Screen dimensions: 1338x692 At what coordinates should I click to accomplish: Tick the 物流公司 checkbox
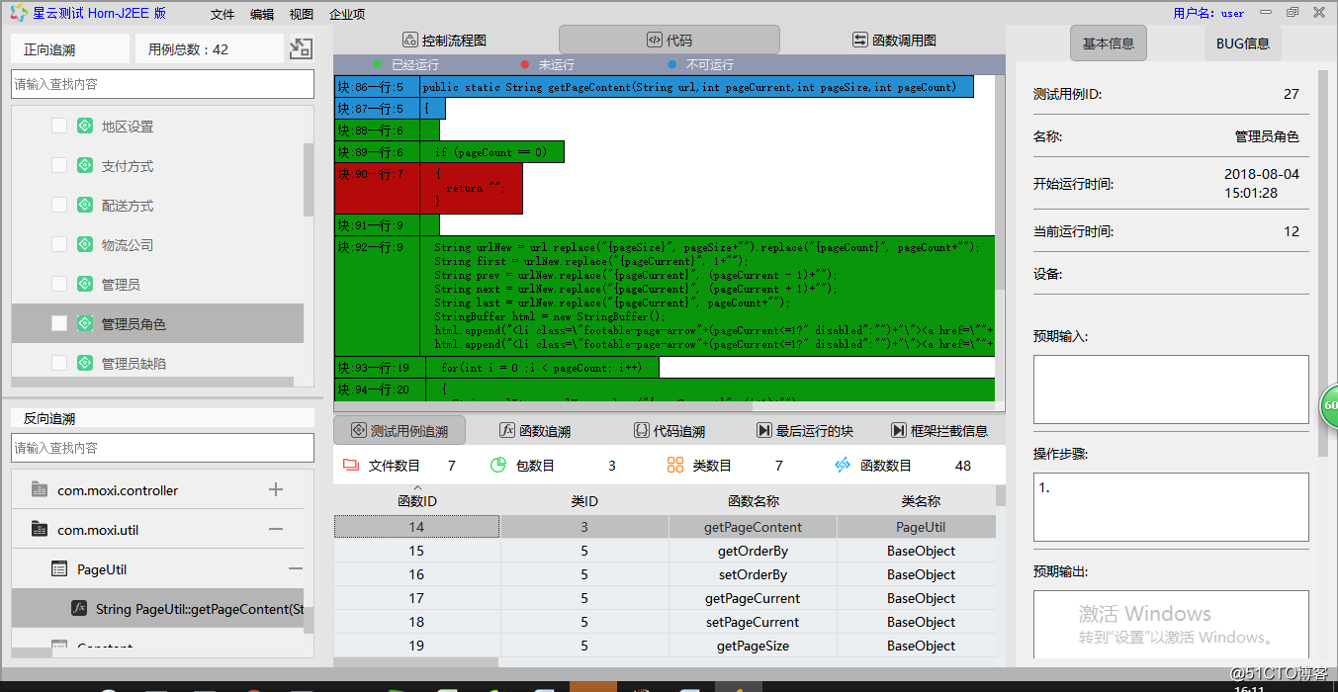[59, 245]
